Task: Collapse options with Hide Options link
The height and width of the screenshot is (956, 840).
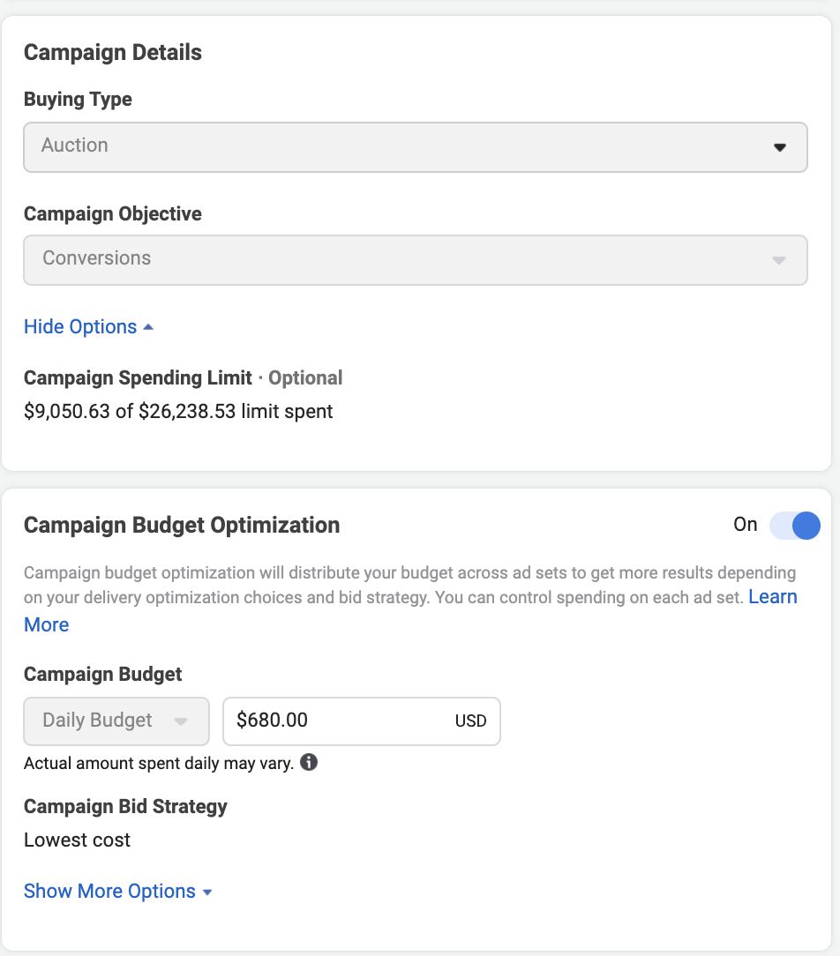Action: 80,326
